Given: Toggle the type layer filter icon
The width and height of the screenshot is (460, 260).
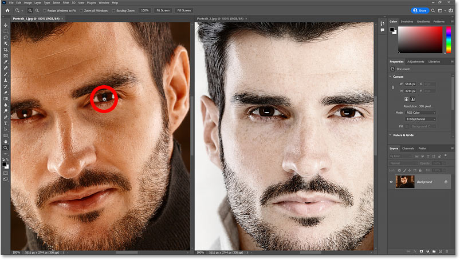Looking at the screenshot, I should (x=428, y=157).
